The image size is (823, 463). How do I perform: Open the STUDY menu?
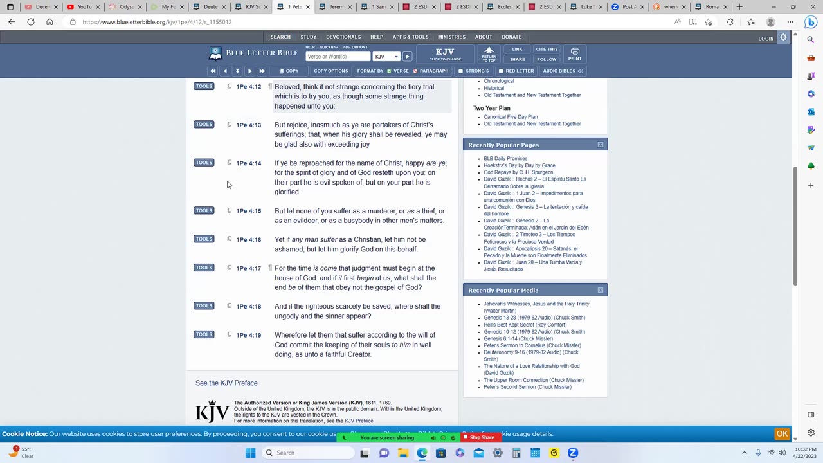pos(308,37)
